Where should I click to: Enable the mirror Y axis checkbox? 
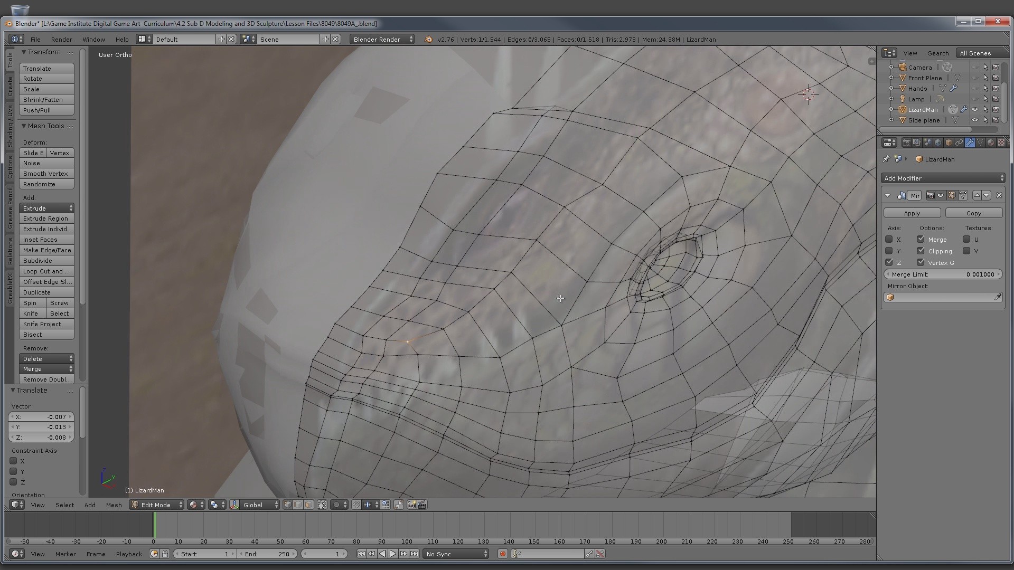point(889,251)
